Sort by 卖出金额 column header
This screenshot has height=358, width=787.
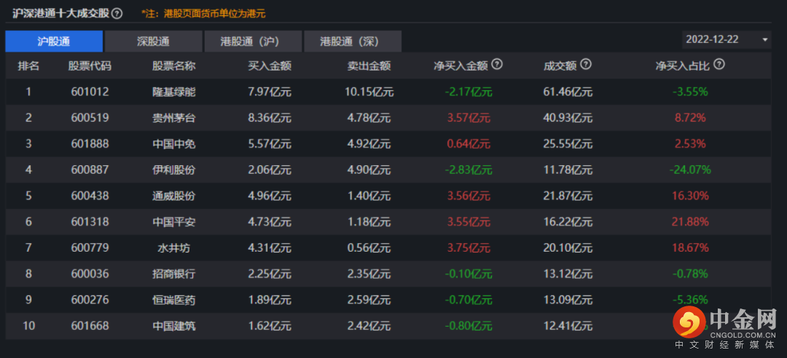coord(369,65)
